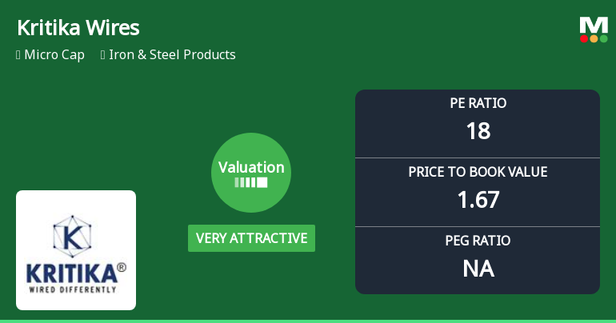Select the PRICE TO BOOK VALUE label
Image resolution: width=616 pixels, height=323 pixels.
478,172
